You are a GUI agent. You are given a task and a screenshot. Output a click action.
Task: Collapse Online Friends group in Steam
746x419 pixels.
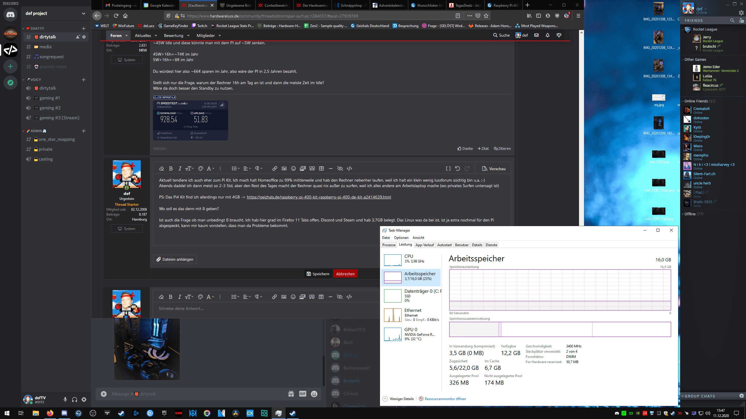tap(698, 101)
